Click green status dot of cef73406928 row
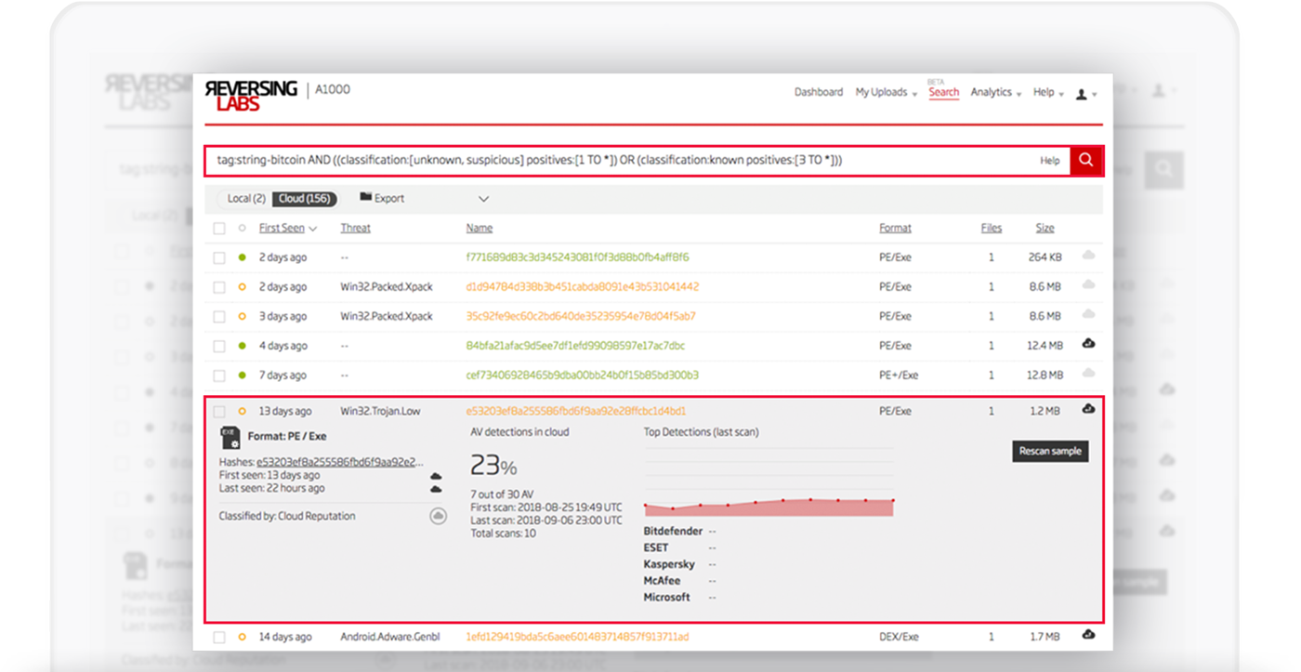Image resolution: width=1301 pixels, height=672 pixels. 243,376
